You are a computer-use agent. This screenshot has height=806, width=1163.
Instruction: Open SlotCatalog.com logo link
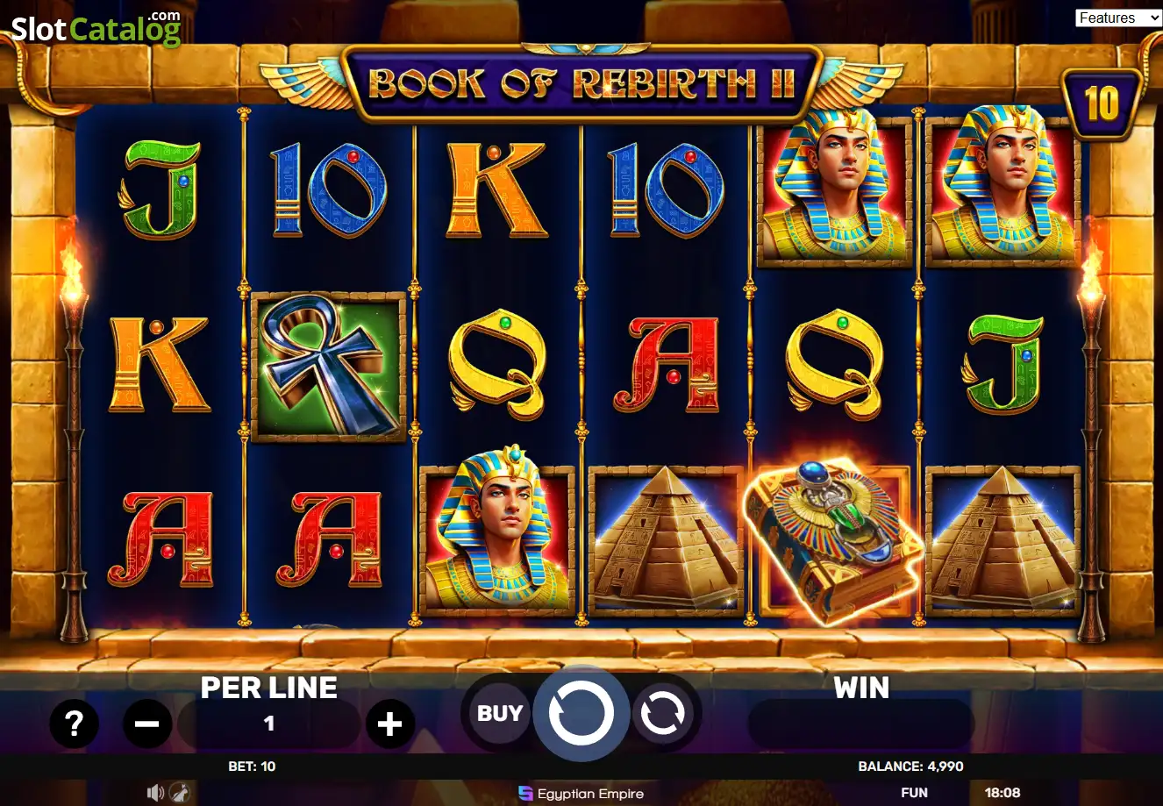(x=96, y=29)
